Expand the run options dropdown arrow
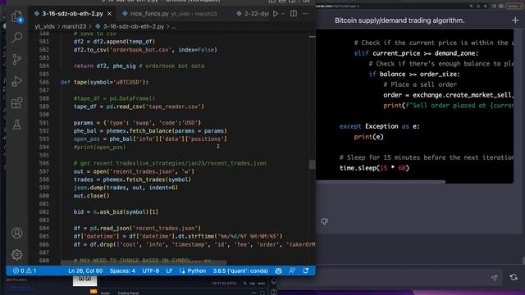 (x=283, y=14)
